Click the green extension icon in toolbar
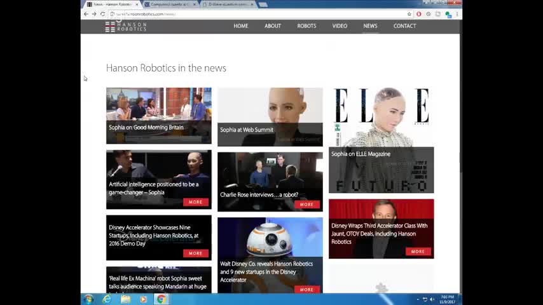Screen dimensions: 543x305 [448, 15]
